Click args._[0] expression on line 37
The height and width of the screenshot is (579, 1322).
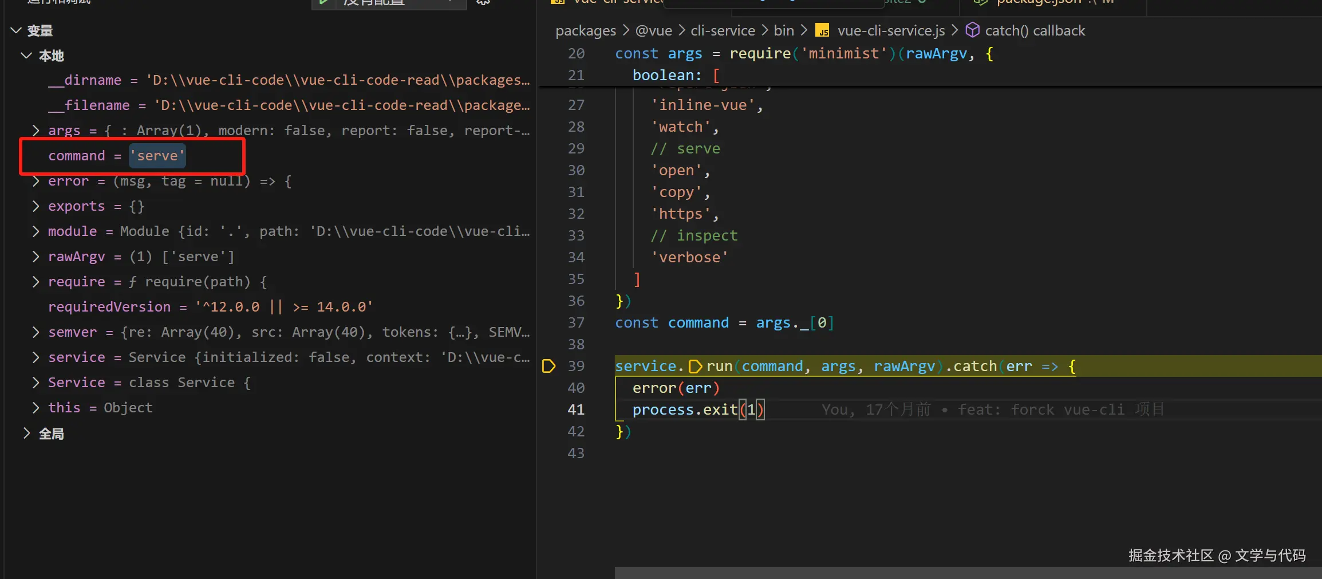(x=795, y=323)
